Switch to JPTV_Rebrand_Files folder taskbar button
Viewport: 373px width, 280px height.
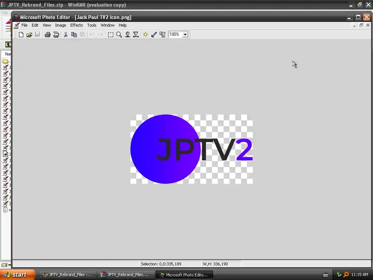67,275
